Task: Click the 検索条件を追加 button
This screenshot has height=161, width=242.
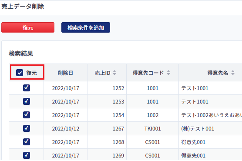Action: tap(86, 27)
